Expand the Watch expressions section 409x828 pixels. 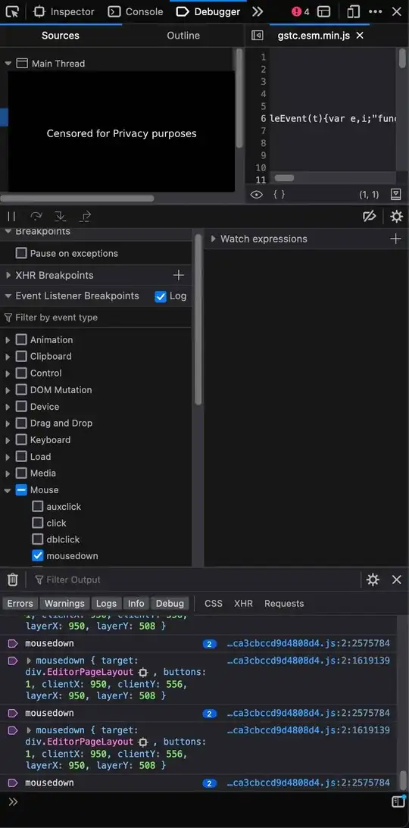(213, 239)
